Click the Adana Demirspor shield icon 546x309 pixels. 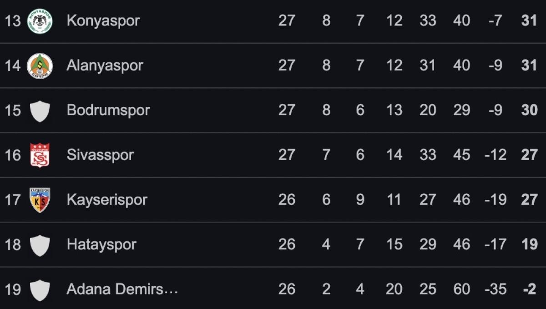[40, 289]
